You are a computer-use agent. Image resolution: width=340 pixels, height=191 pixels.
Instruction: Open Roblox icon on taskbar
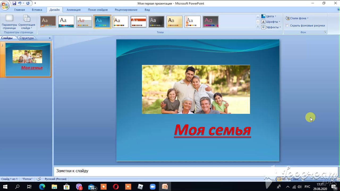pos(140,187)
